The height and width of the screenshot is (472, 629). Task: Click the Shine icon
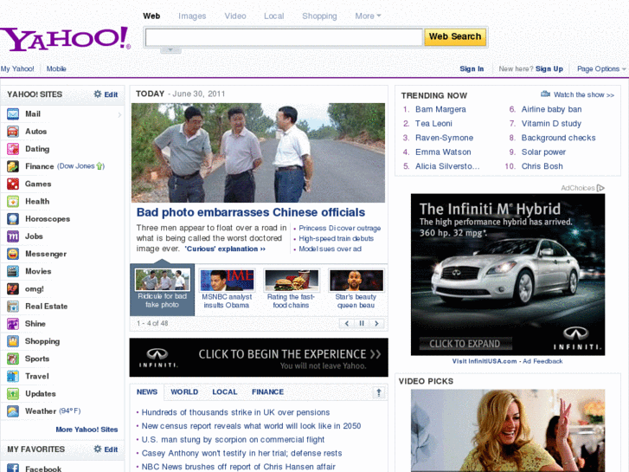13,324
